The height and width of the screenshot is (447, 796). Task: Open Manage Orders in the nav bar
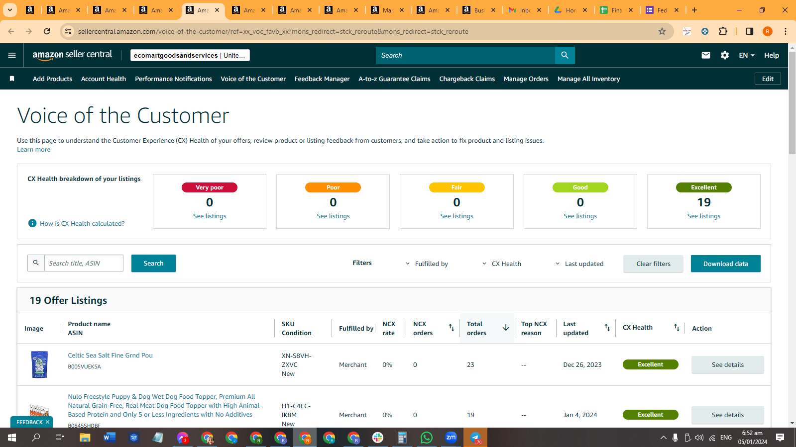tap(526, 79)
